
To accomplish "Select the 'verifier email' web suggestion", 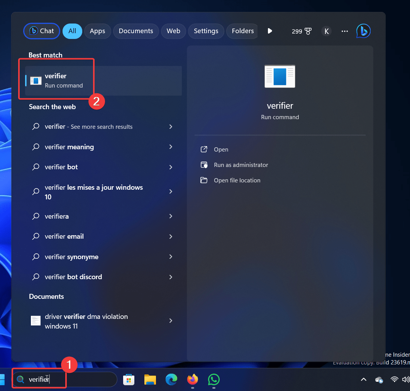I will coord(103,237).
